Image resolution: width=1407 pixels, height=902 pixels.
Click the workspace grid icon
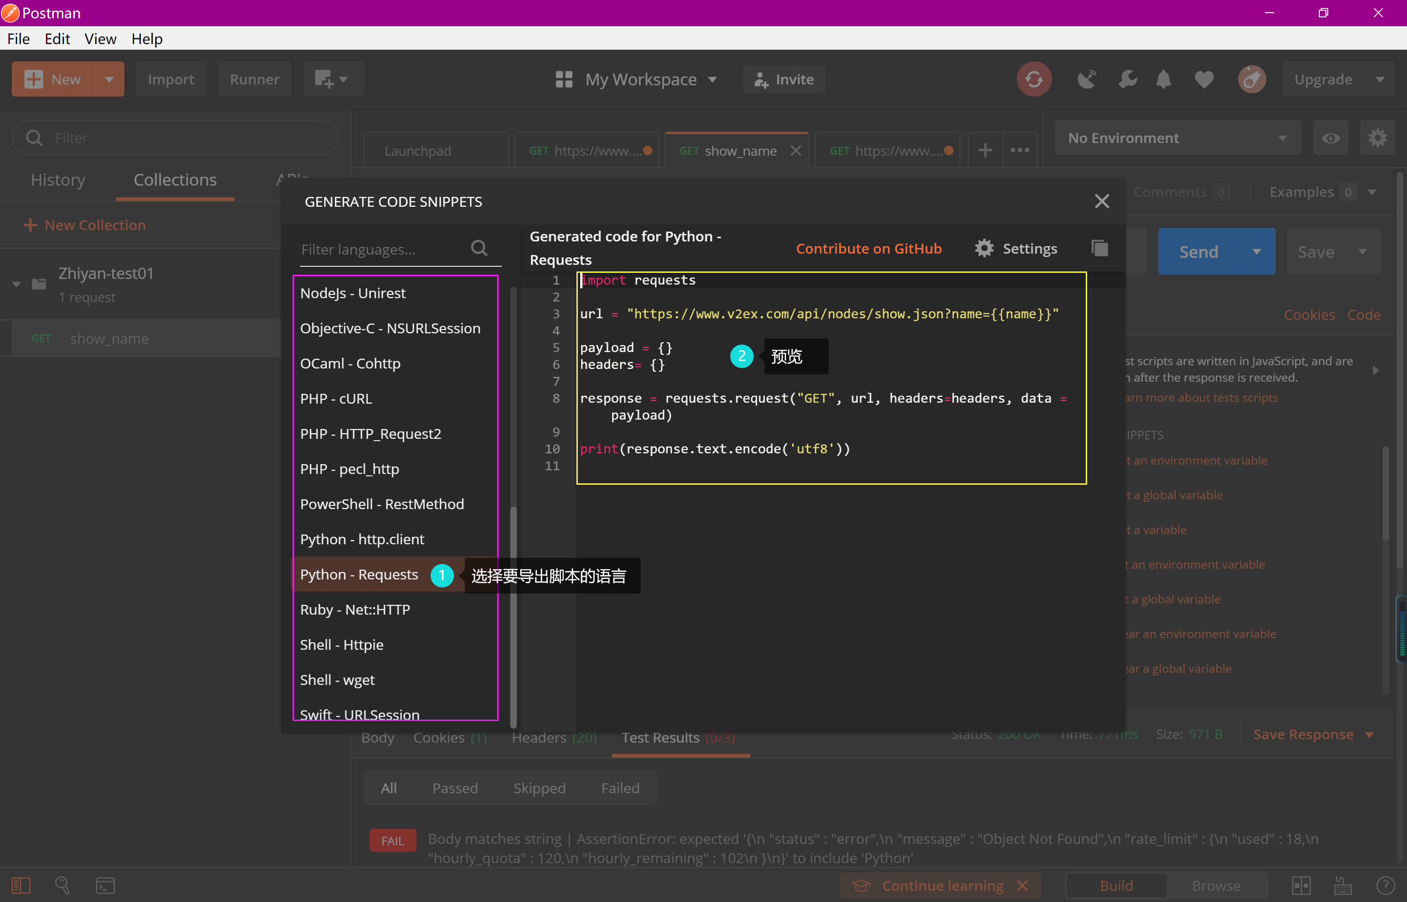563,79
